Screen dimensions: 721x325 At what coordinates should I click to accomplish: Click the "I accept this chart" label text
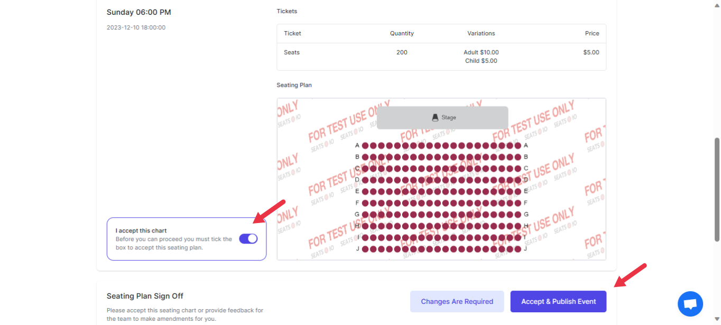(x=141, y=230)
